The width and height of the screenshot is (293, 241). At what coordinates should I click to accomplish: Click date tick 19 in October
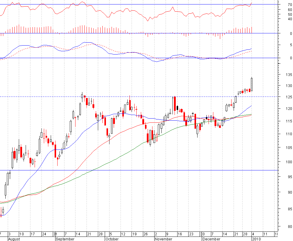(x=134, y=234)
